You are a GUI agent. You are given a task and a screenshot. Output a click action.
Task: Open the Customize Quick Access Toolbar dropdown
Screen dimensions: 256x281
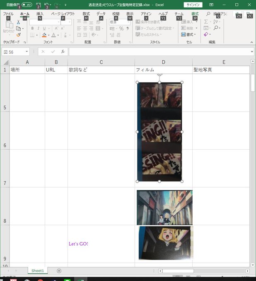pyautogui.click(x=65, y=5)
